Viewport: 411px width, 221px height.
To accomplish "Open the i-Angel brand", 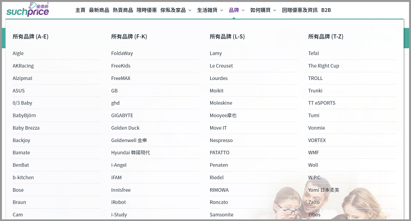I will 119,165.
